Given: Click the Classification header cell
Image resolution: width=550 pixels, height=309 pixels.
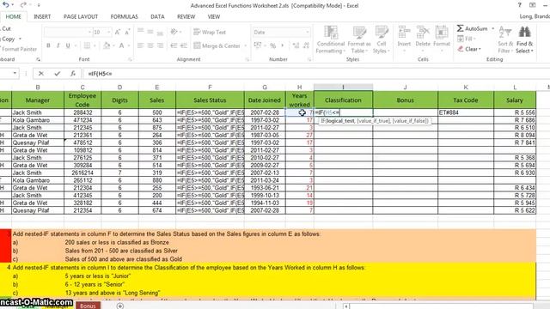Looking at the screenshot, I should tap(343, 100).
